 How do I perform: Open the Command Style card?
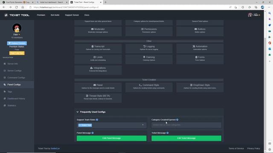149,87
